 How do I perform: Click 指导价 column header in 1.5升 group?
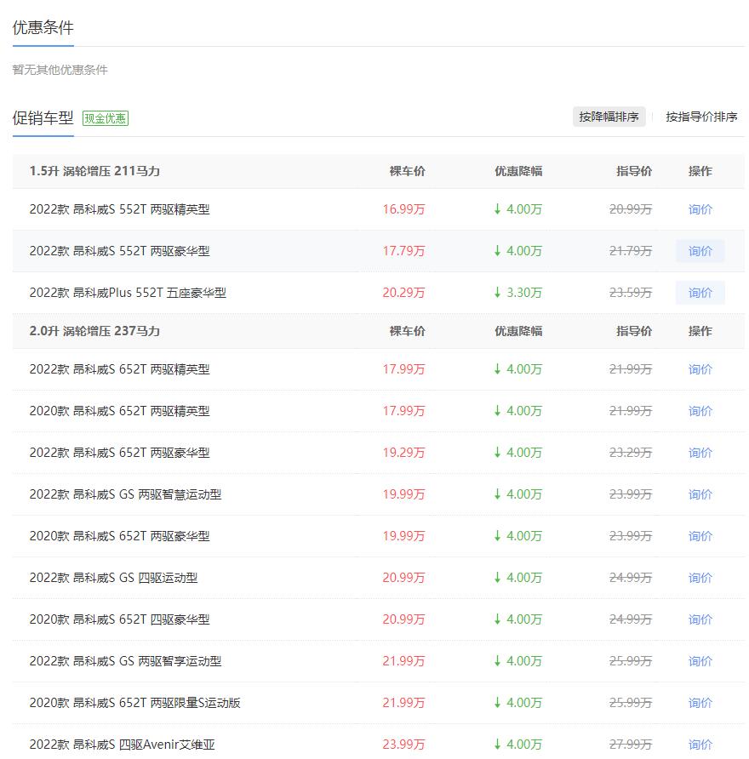[634, 171]
